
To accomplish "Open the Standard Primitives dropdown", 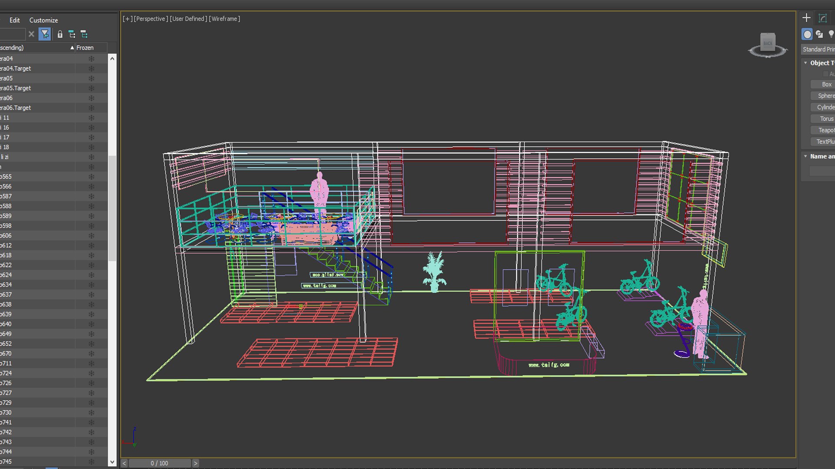I will (x=818, y=49).
